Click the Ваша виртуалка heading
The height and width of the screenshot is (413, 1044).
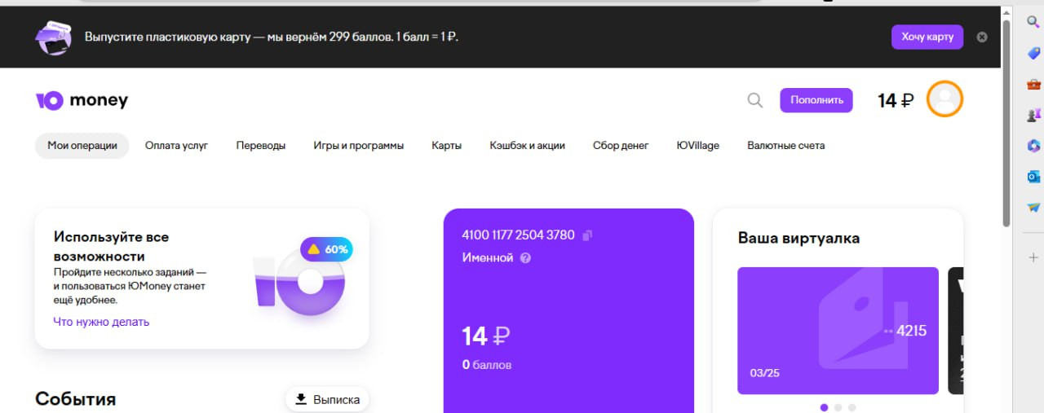798,238
